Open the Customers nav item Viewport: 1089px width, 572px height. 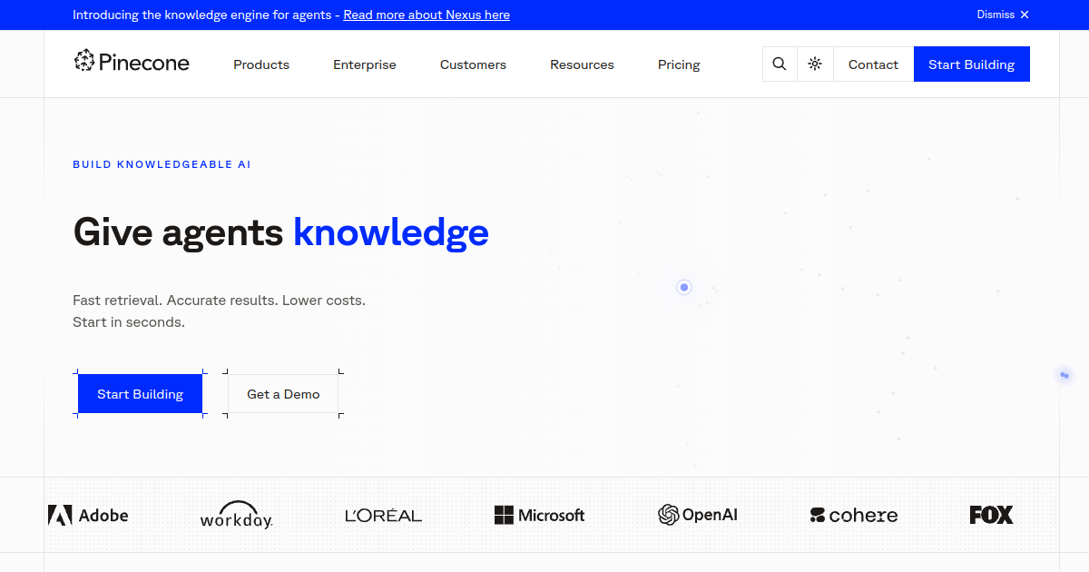click(473, 64)
